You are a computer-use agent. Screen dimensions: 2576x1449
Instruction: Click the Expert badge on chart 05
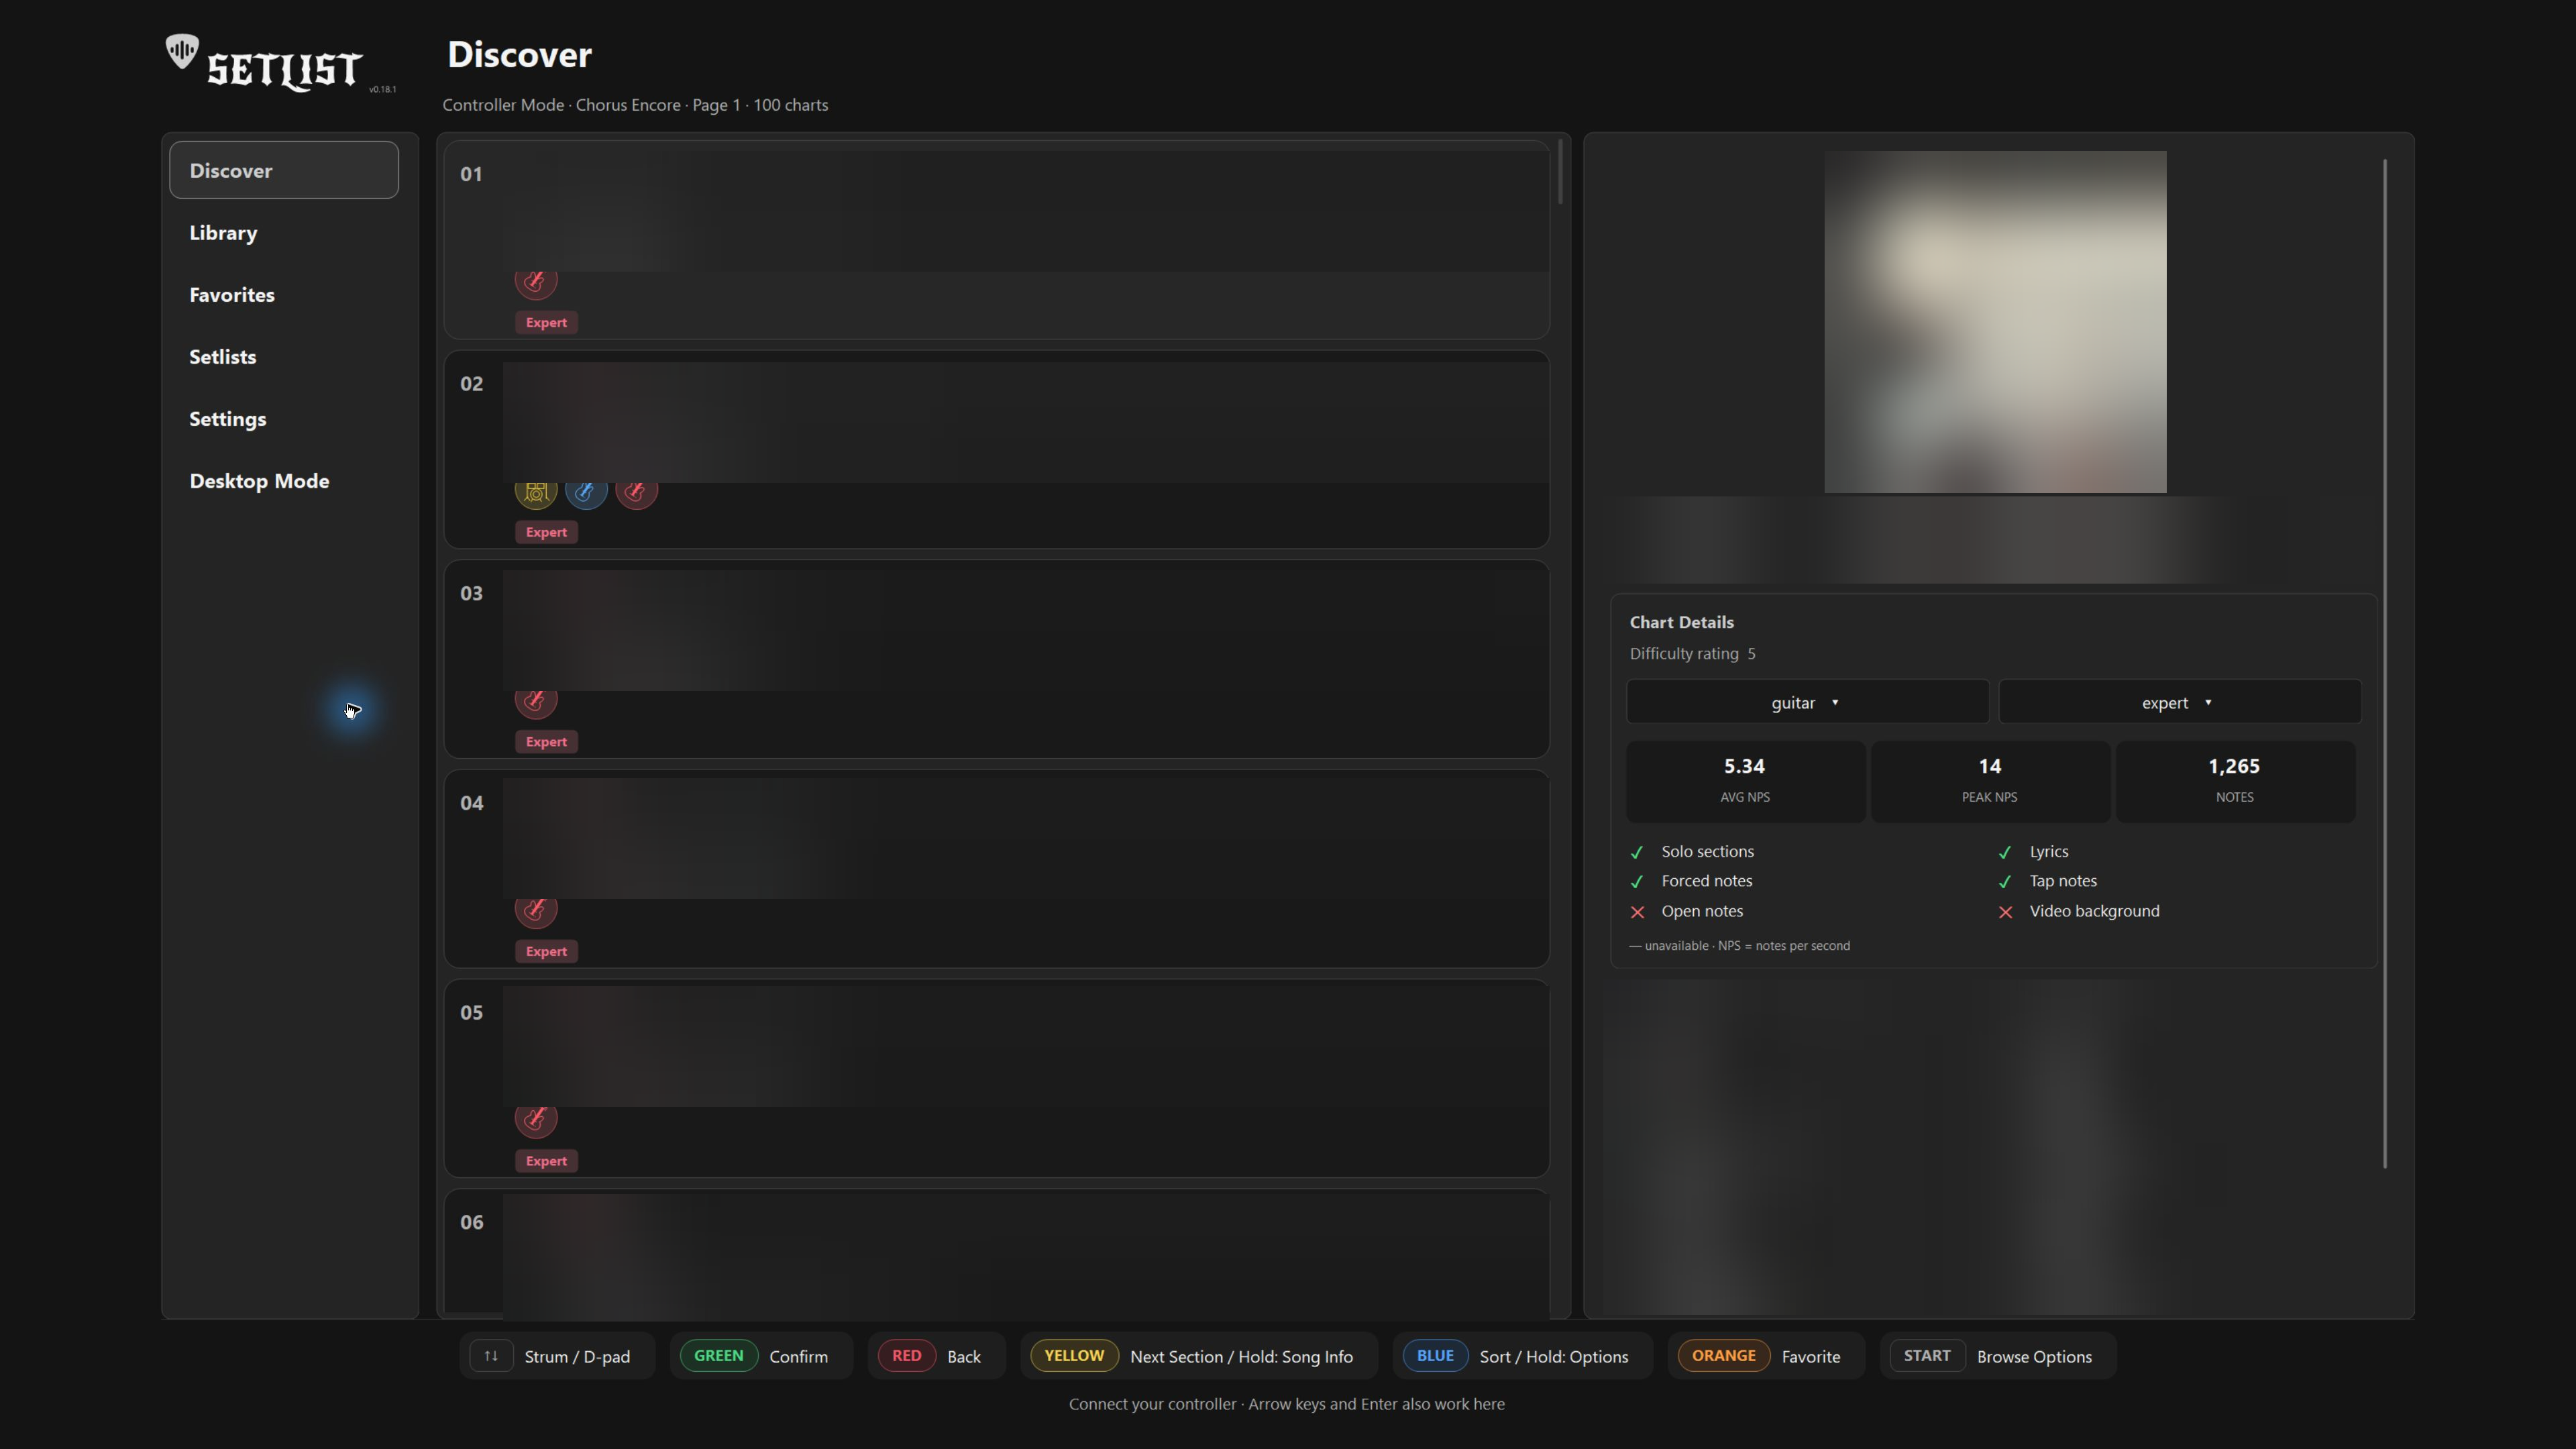coord(546,1161)
